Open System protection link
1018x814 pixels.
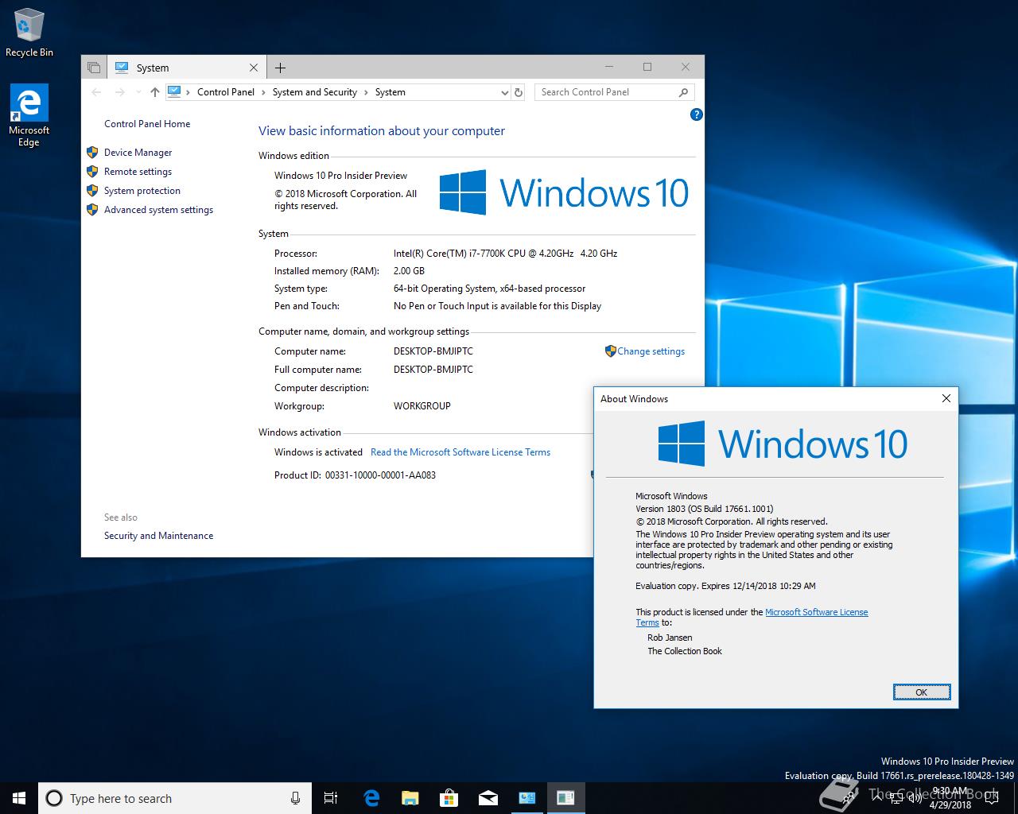[x=142, y=190]
